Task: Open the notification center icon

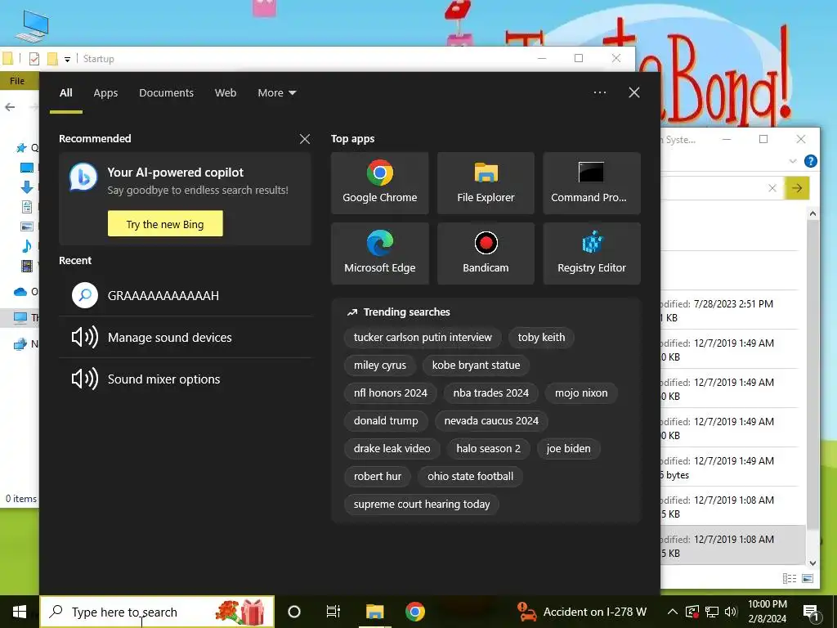Action: click(x=811, y=612)
